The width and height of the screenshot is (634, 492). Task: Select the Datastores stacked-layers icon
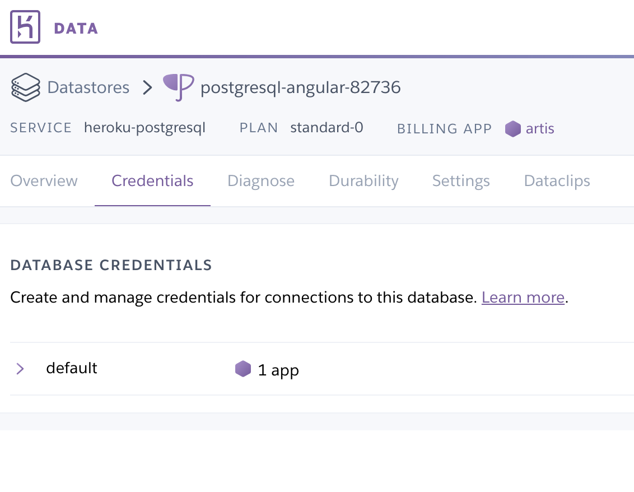pos(25,87)
